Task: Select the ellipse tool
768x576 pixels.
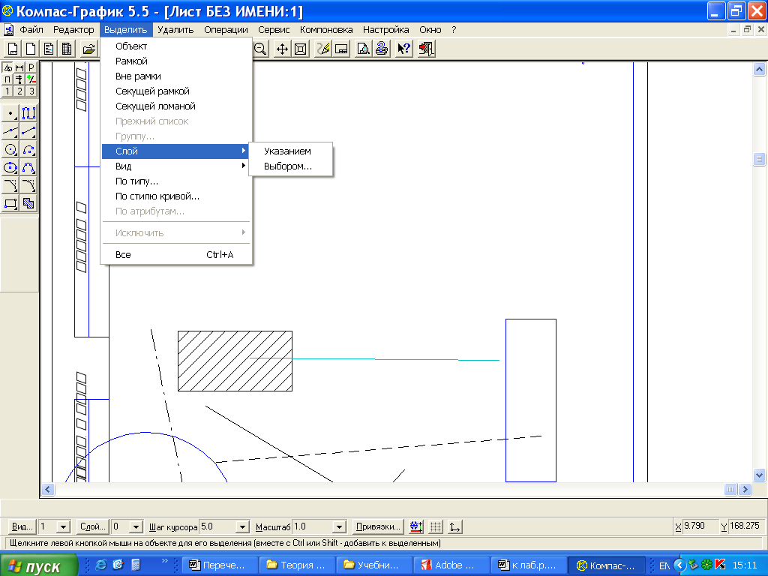Action: [10, 167]
